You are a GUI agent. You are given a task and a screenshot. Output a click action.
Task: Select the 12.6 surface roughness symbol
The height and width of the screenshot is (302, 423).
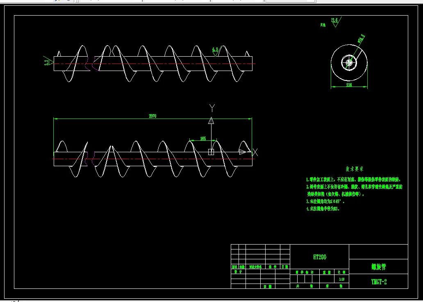pyautogui.click(x=336, y=22)
